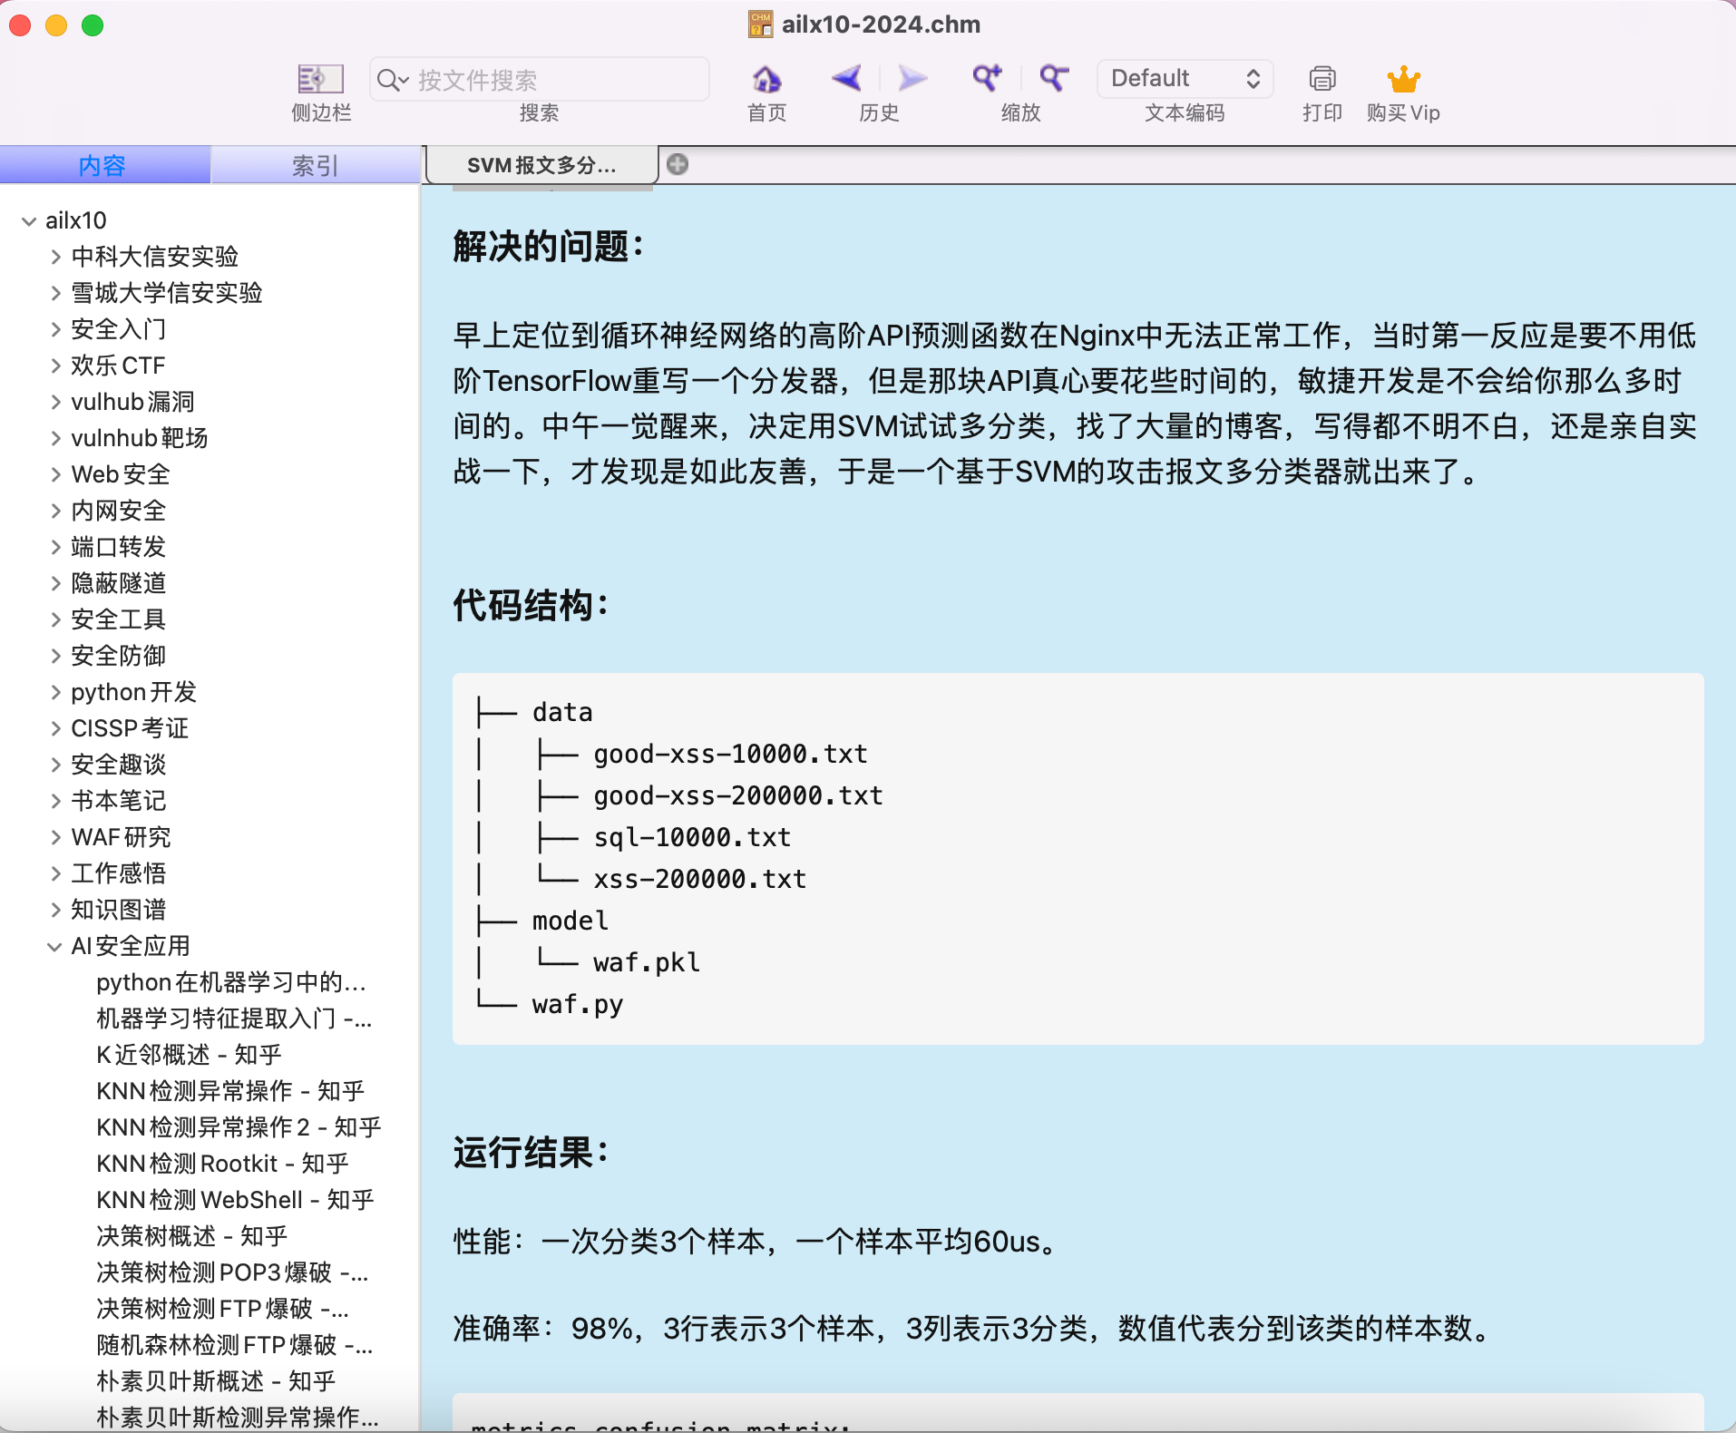This screenshot has width=1736, height=1433.
Task: Zoom out with the magnifier minus icon
Action: (1053, 80)
